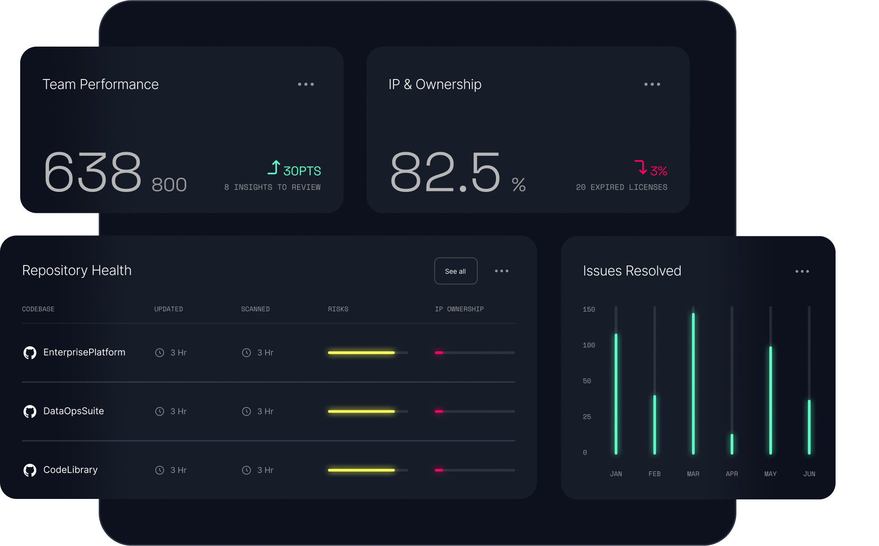Click Updated clock icon in EnterprisePlatform row
879x546 pixels.
pos(160,353)
